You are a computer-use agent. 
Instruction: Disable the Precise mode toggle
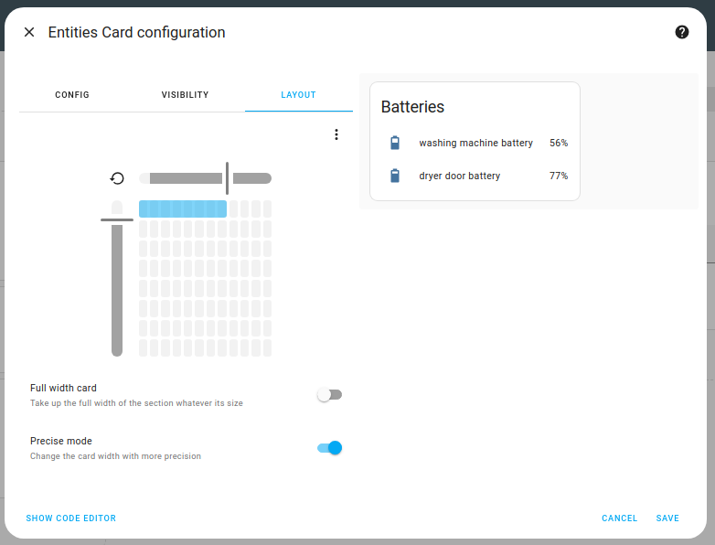(x=329, y=448)
